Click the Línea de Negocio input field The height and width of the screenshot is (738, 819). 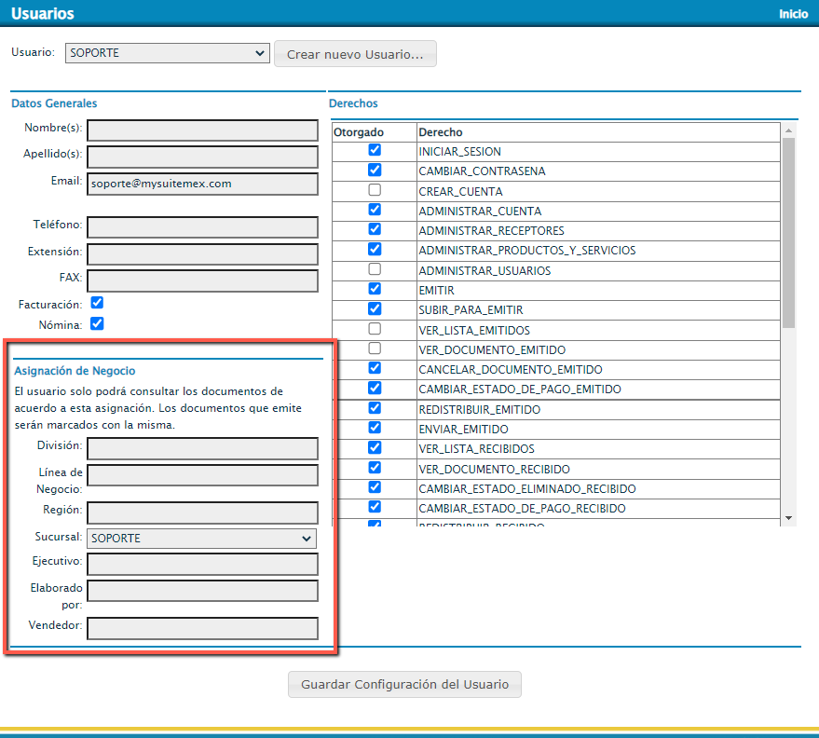(x=203, y=475)
